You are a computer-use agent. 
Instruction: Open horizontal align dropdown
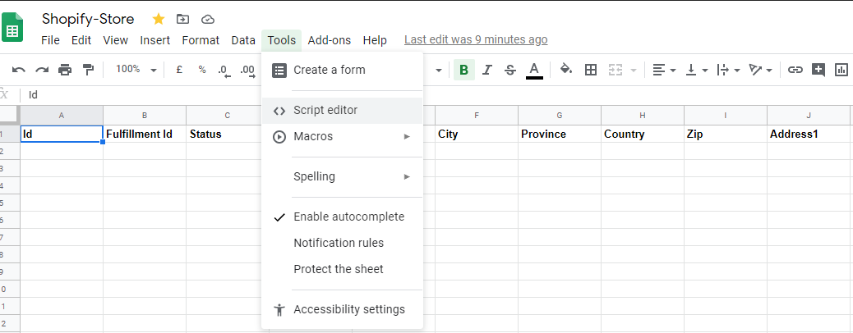point(664,70)
